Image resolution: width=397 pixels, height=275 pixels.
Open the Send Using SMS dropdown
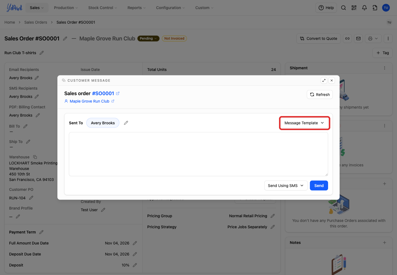click(x=286, y=186)
